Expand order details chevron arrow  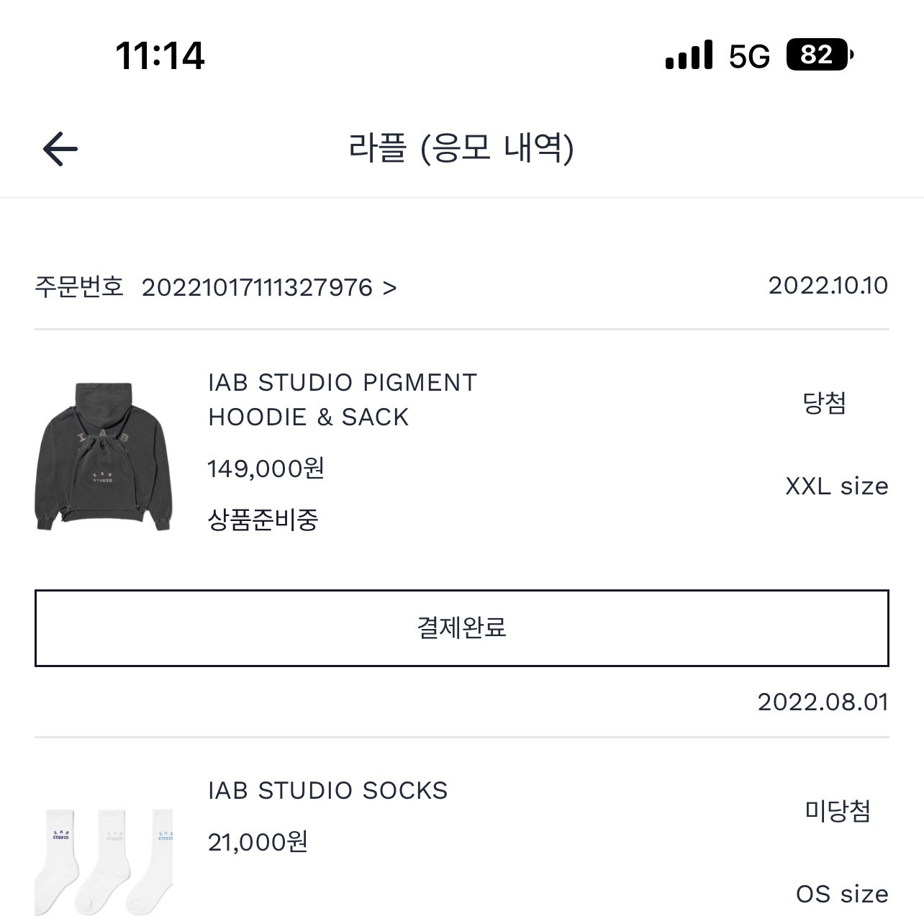pyautogui.click(x=389, y=289)
